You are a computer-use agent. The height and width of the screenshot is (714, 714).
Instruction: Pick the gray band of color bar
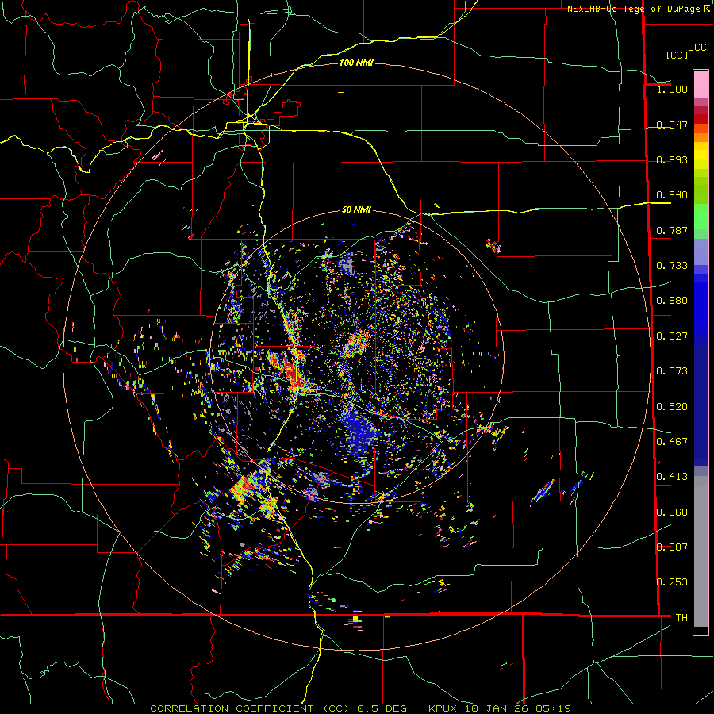701,551
